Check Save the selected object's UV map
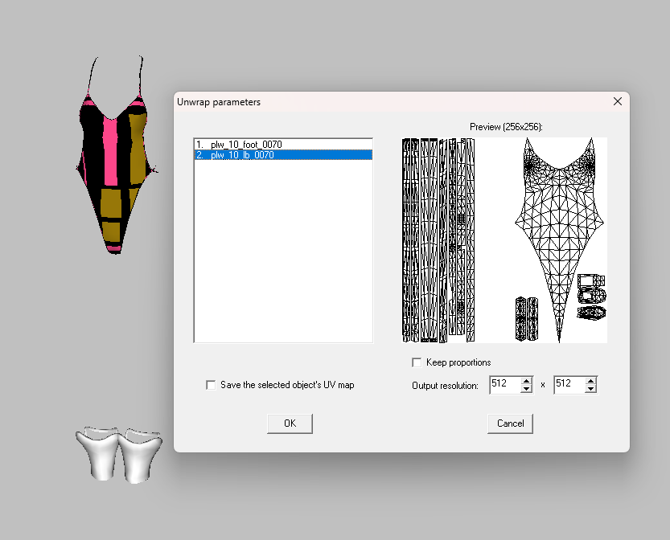 (x=212, y=385)
